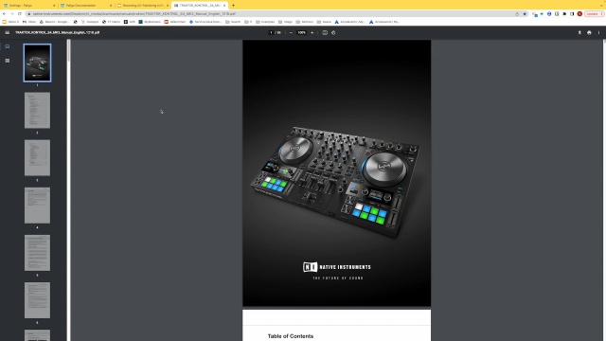Click the Table of Contents heading
The image size is (606, 341).
coord(291,336)
